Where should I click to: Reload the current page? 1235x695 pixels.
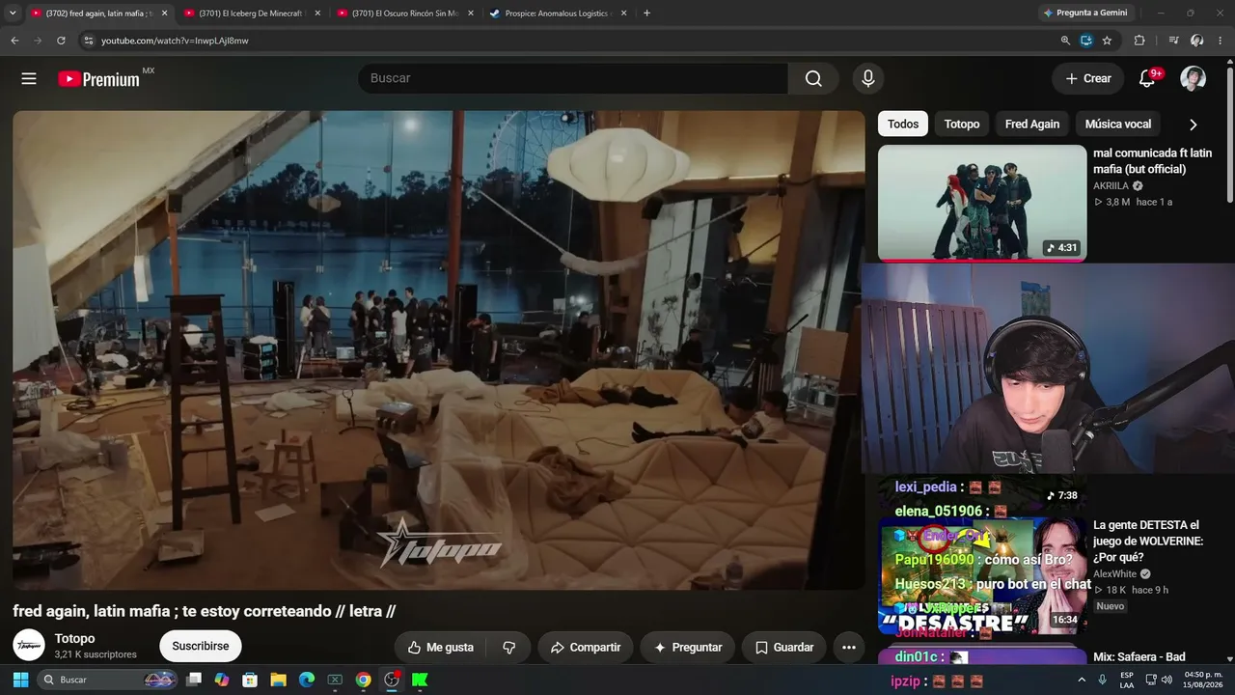[61, 41]
